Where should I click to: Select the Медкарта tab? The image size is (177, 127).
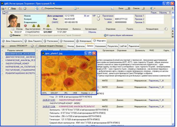click(99, 41)
